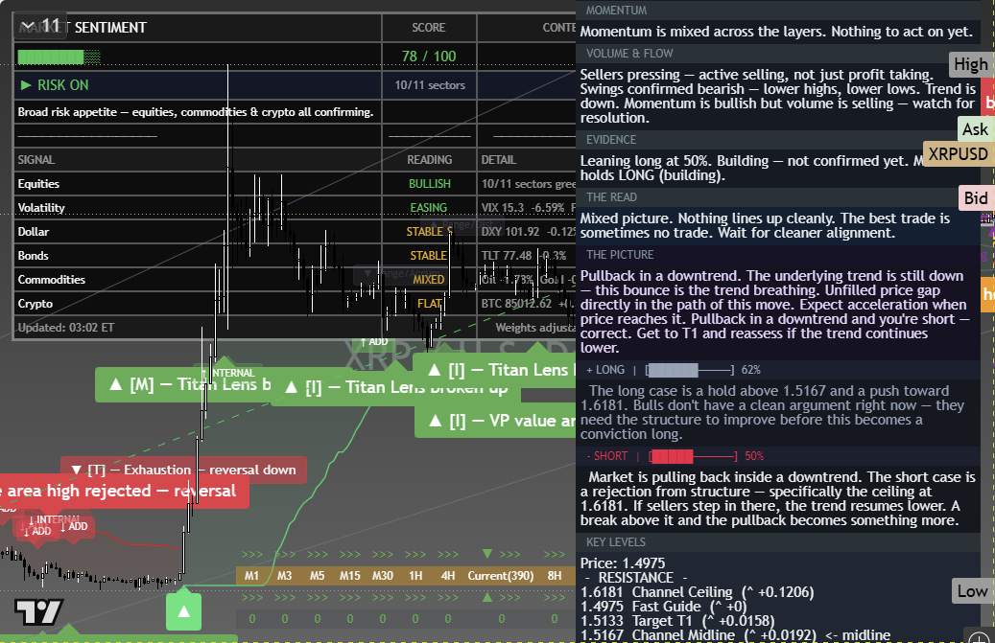Select the '[T] — Exhaustion — reversal down' label

coord(183,471)
